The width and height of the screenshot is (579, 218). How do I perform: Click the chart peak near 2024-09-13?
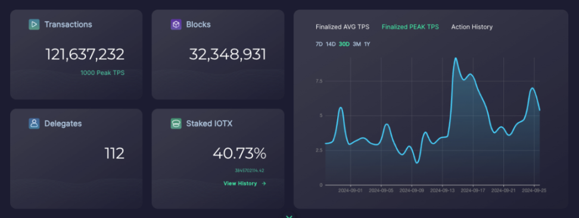click(455, 58)
